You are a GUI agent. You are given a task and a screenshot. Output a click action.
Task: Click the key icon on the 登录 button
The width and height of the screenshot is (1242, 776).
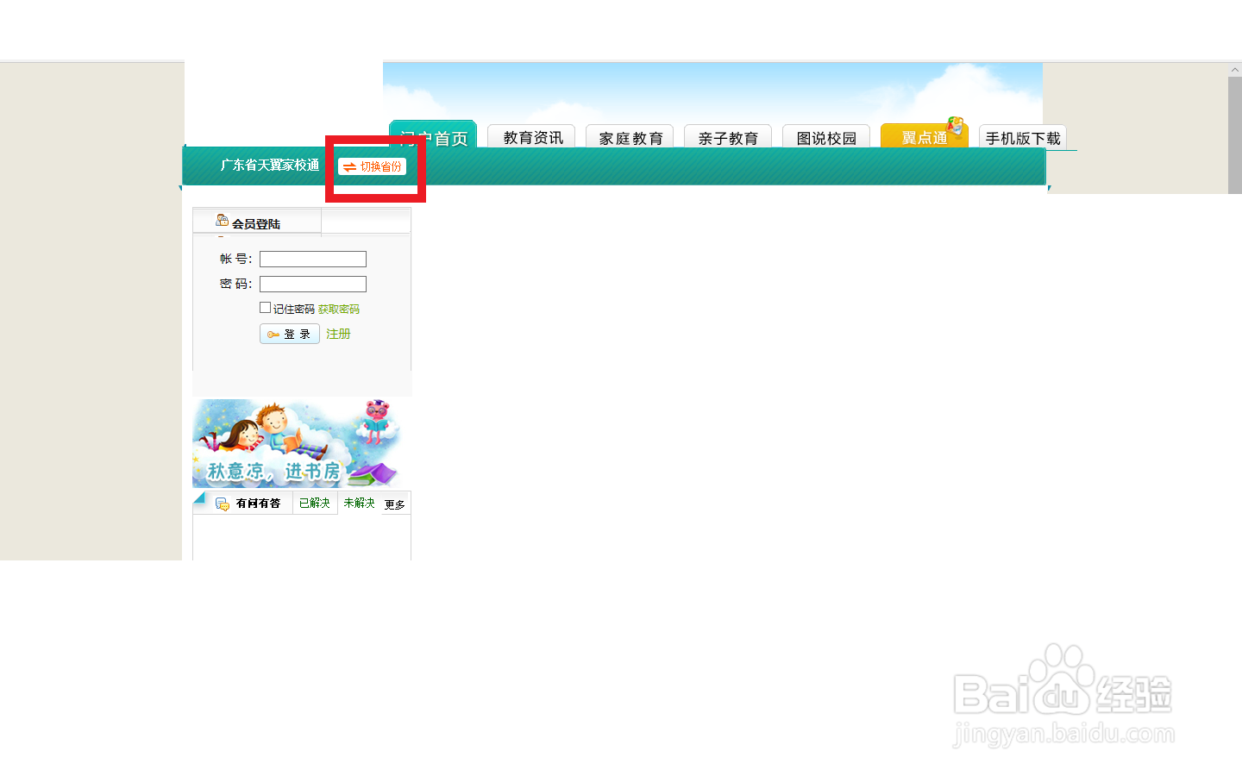(x=275, y=334)
